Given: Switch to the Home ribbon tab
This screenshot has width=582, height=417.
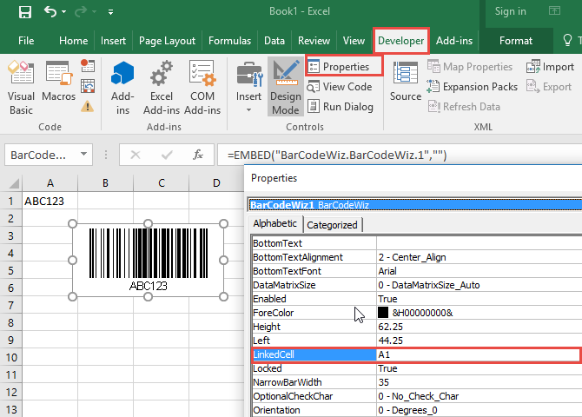Looking at the screenshot, I should (73, 41).
